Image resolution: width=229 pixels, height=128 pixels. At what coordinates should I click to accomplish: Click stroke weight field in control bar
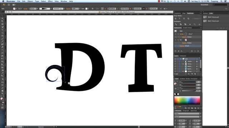coord(33,9)
